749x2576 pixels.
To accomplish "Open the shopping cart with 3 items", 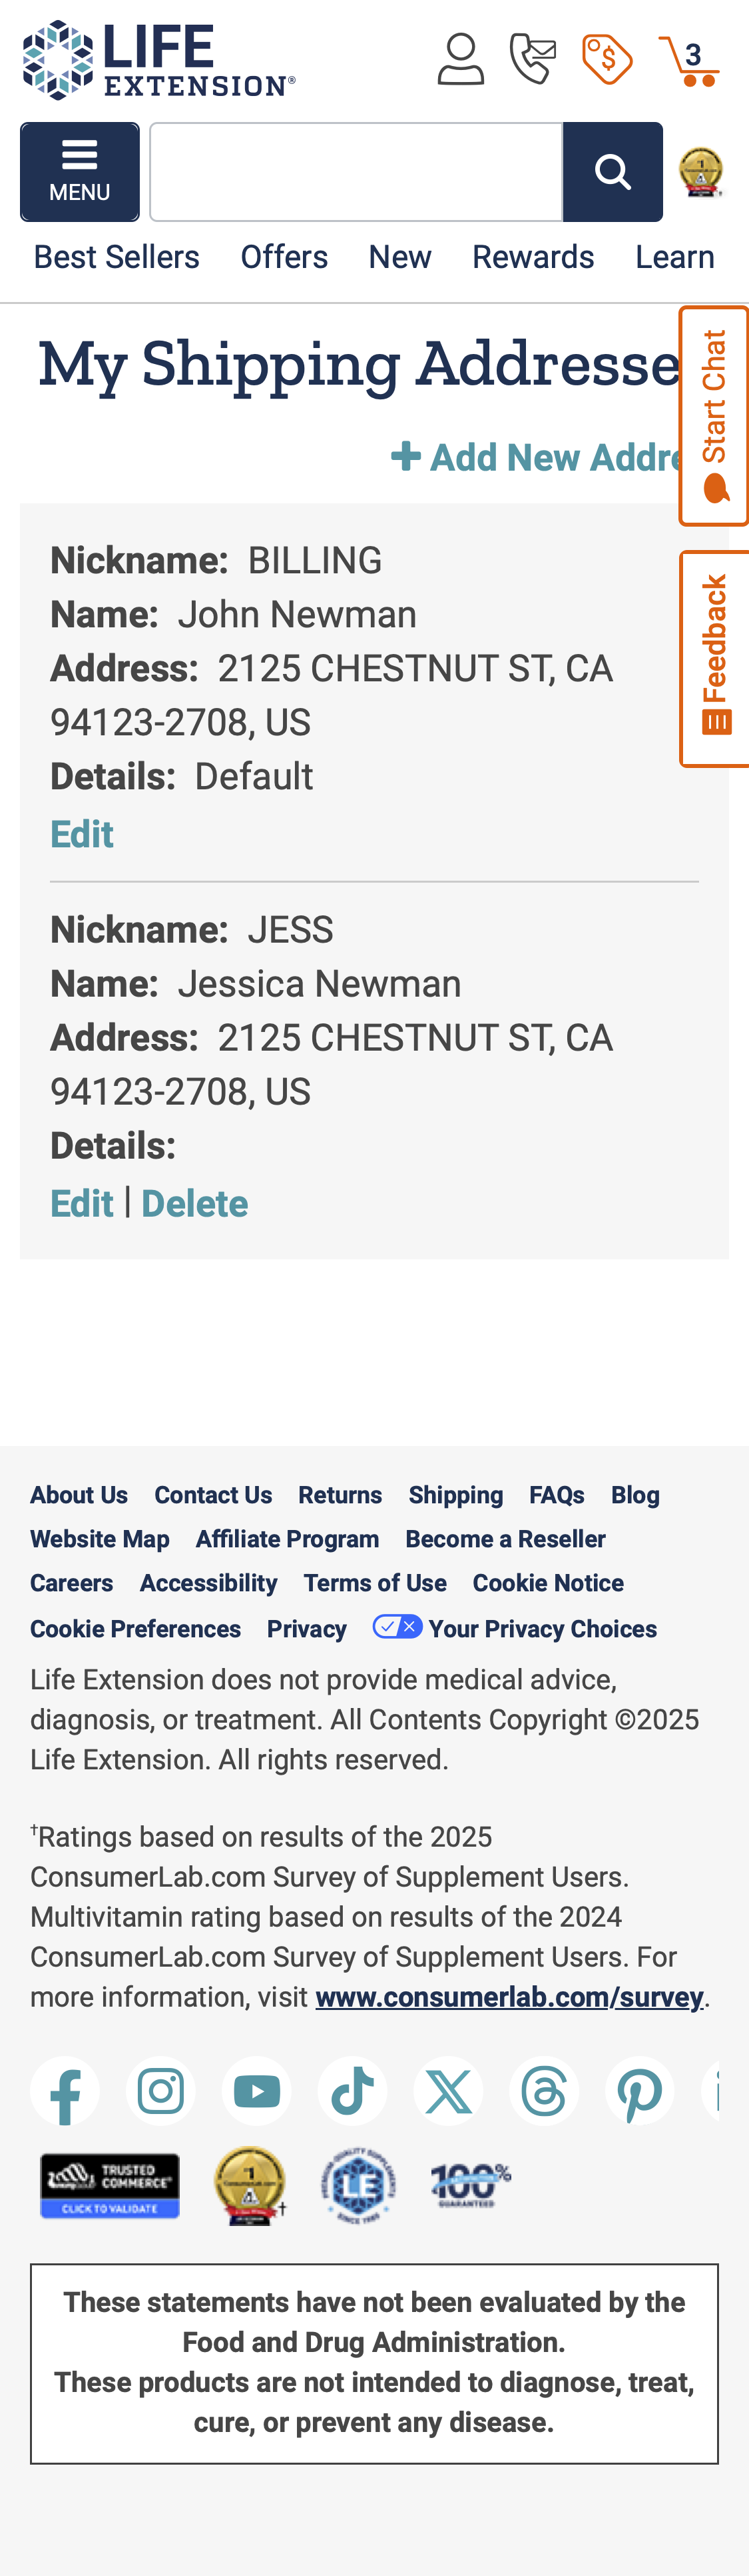I will pos(689,61).
